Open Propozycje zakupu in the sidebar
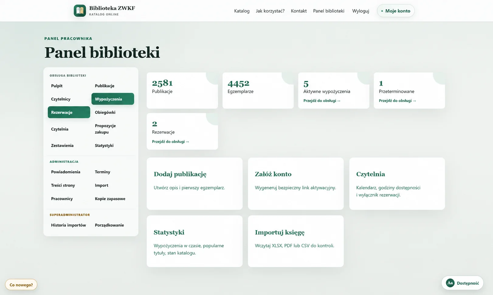The image size is (493, 295). [113, 129]
